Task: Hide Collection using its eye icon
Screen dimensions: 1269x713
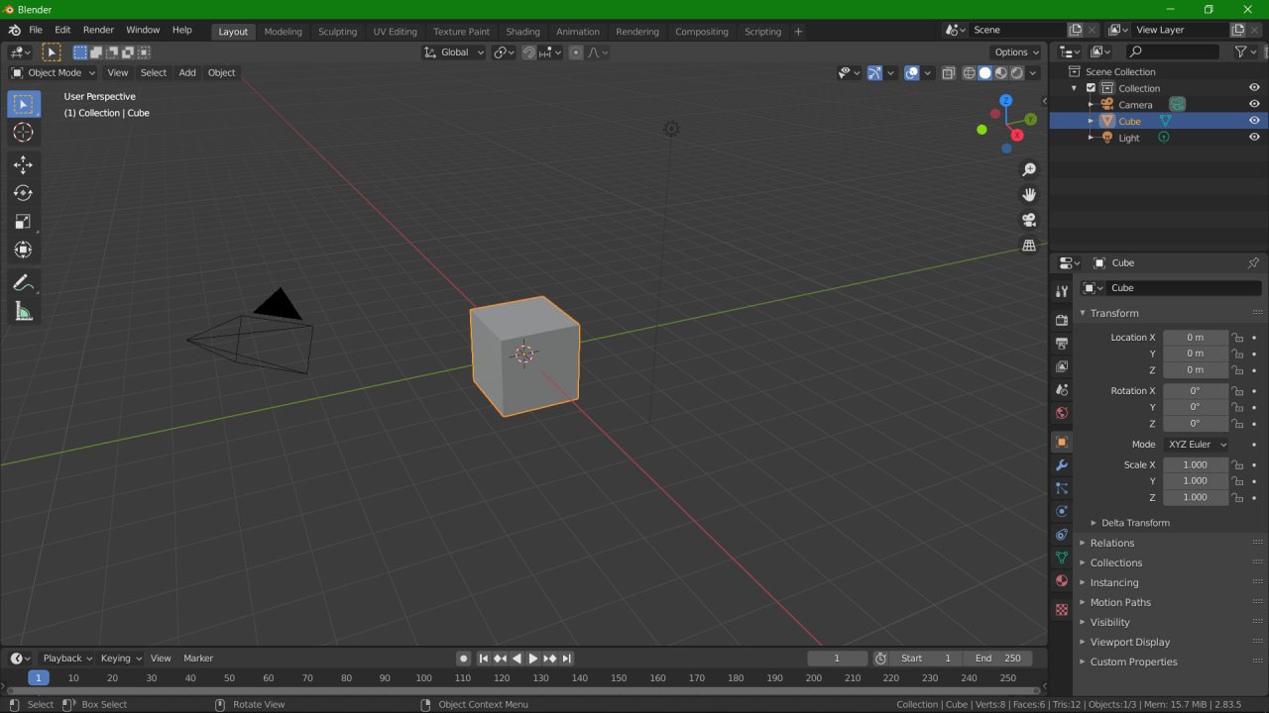Action: (x=1254, y=88)
